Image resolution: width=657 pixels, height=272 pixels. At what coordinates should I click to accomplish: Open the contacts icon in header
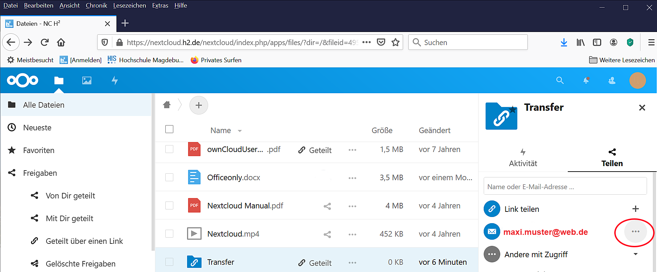click(612, 80)
